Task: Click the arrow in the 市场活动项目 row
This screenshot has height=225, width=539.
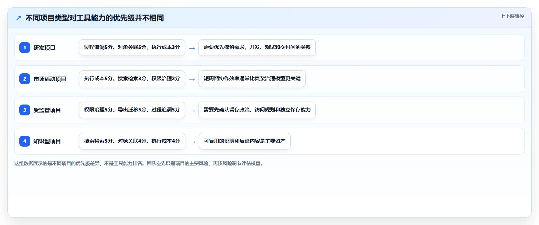Action: [x=192, y=79]
